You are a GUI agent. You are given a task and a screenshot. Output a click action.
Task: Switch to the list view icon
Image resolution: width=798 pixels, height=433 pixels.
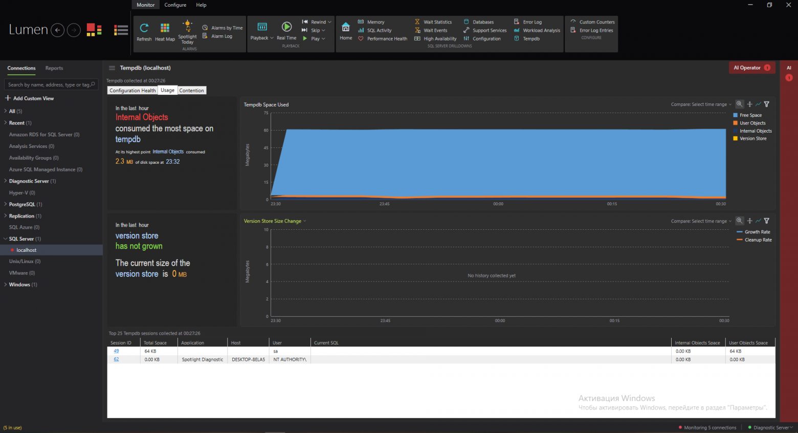(x=121, y=30)
